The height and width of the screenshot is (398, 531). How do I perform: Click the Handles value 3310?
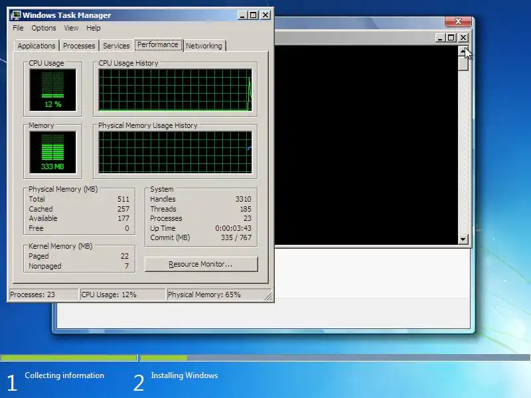tap(243, 199)
